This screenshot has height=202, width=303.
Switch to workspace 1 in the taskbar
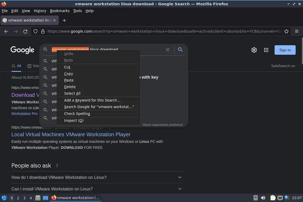pyautogui.click(x=12, y=198)
